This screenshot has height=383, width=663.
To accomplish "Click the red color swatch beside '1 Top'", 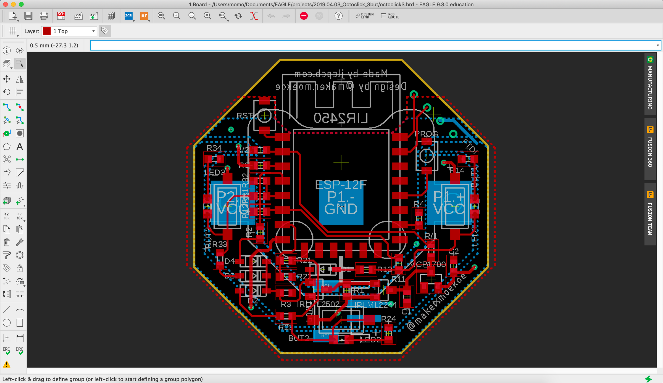I will coord(47,31).
